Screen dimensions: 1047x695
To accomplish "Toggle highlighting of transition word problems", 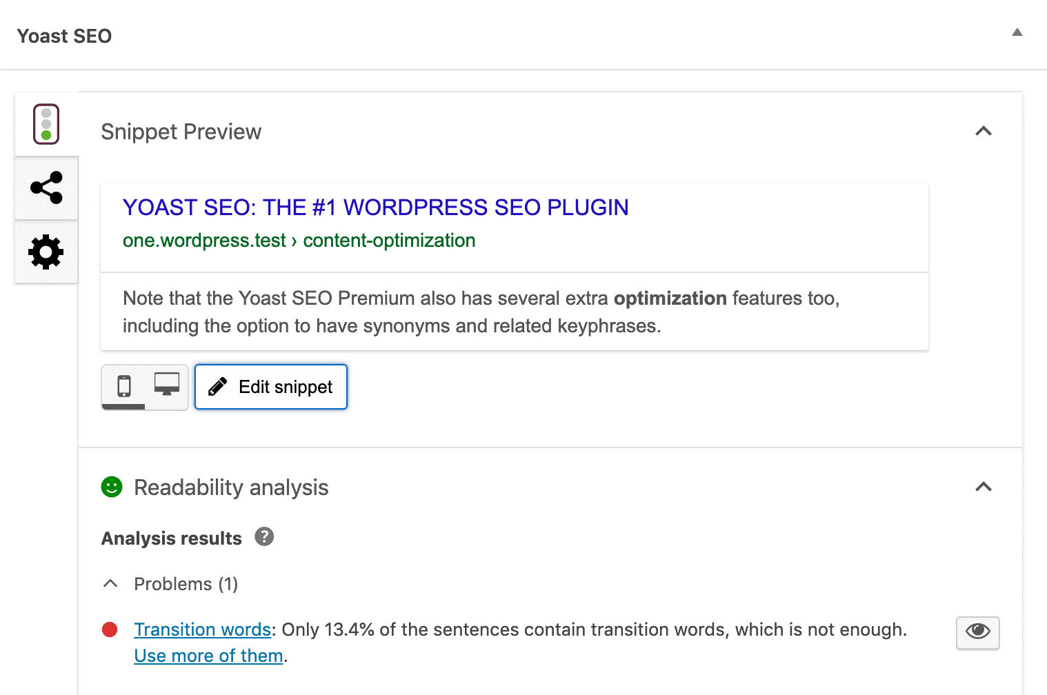I will point(977,633).
